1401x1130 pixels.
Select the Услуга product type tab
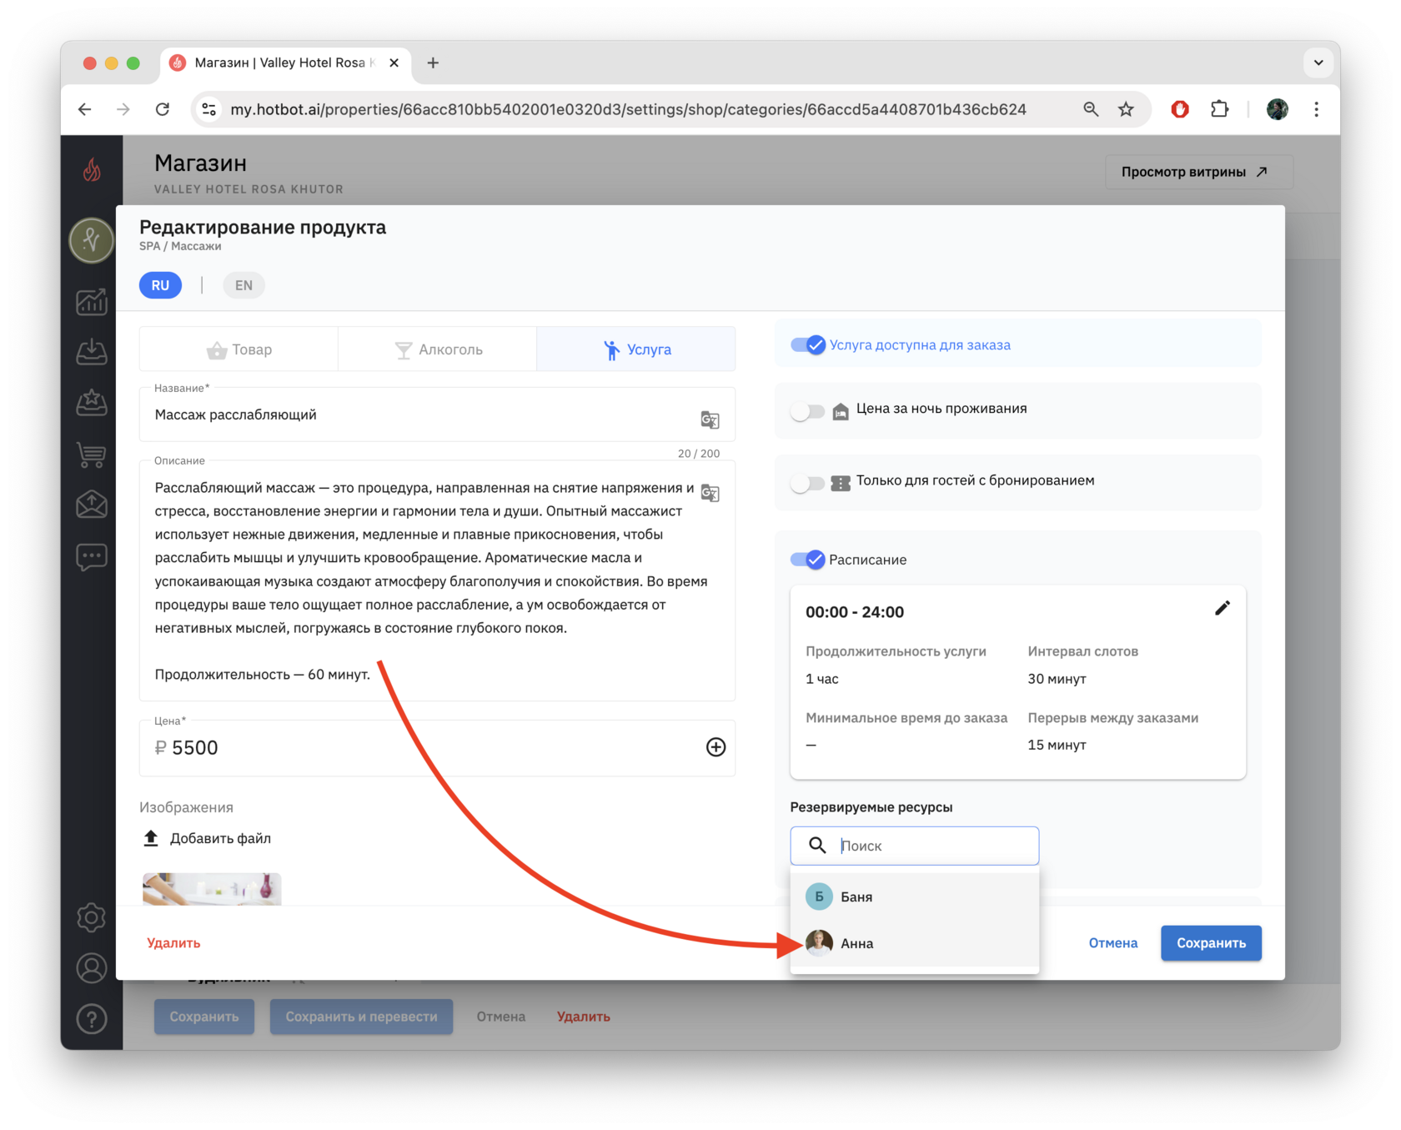636,349
